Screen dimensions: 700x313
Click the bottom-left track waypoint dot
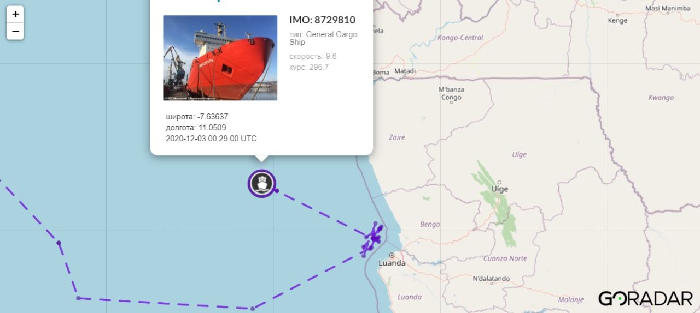[78, 298]
